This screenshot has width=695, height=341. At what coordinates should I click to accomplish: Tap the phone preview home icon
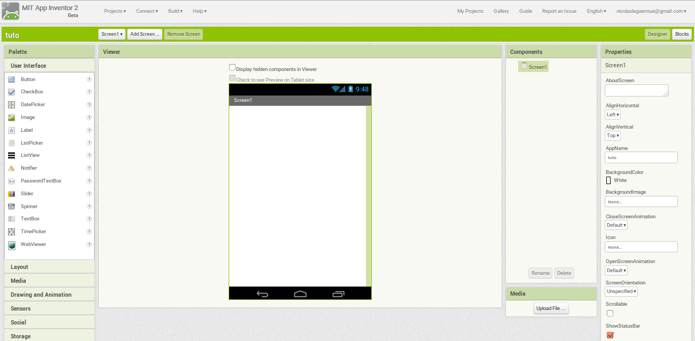pos(300,294)
